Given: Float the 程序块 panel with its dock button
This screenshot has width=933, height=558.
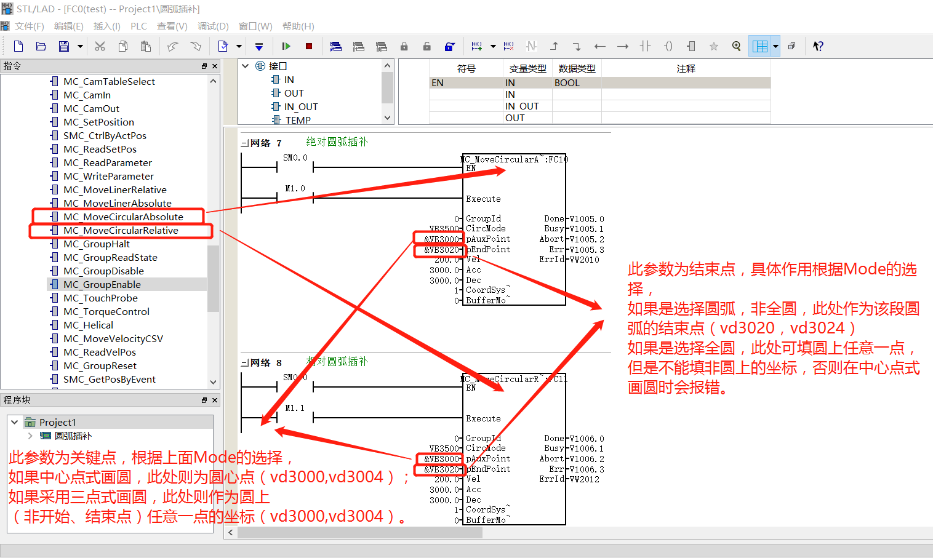Looking at the screenshot, I should click(x=204, y=400).
